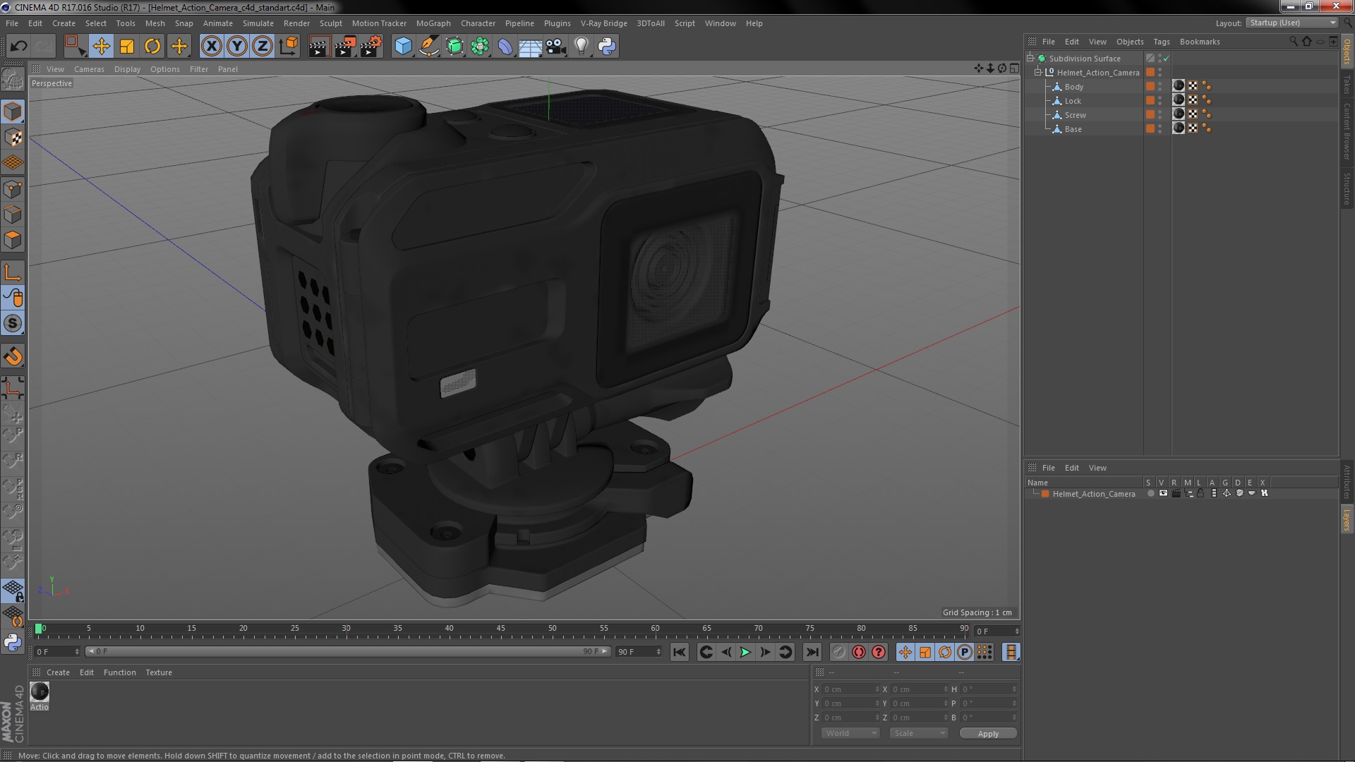Collapse the Helmet_Action_Camera null object

tap(1038, 73)
